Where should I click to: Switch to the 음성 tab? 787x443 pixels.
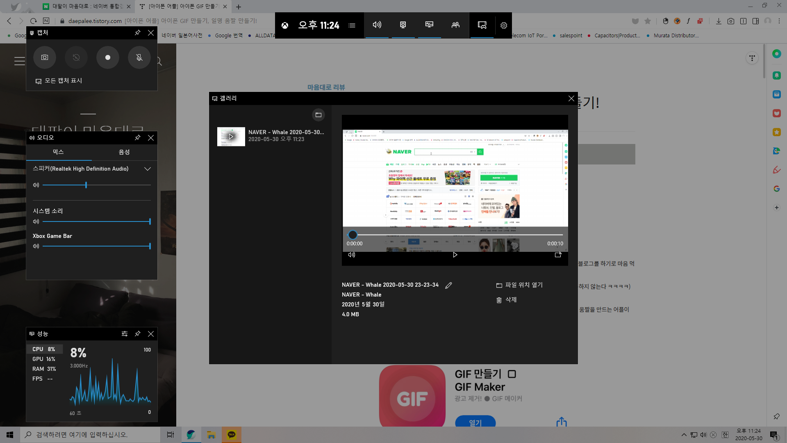[124, 152]
